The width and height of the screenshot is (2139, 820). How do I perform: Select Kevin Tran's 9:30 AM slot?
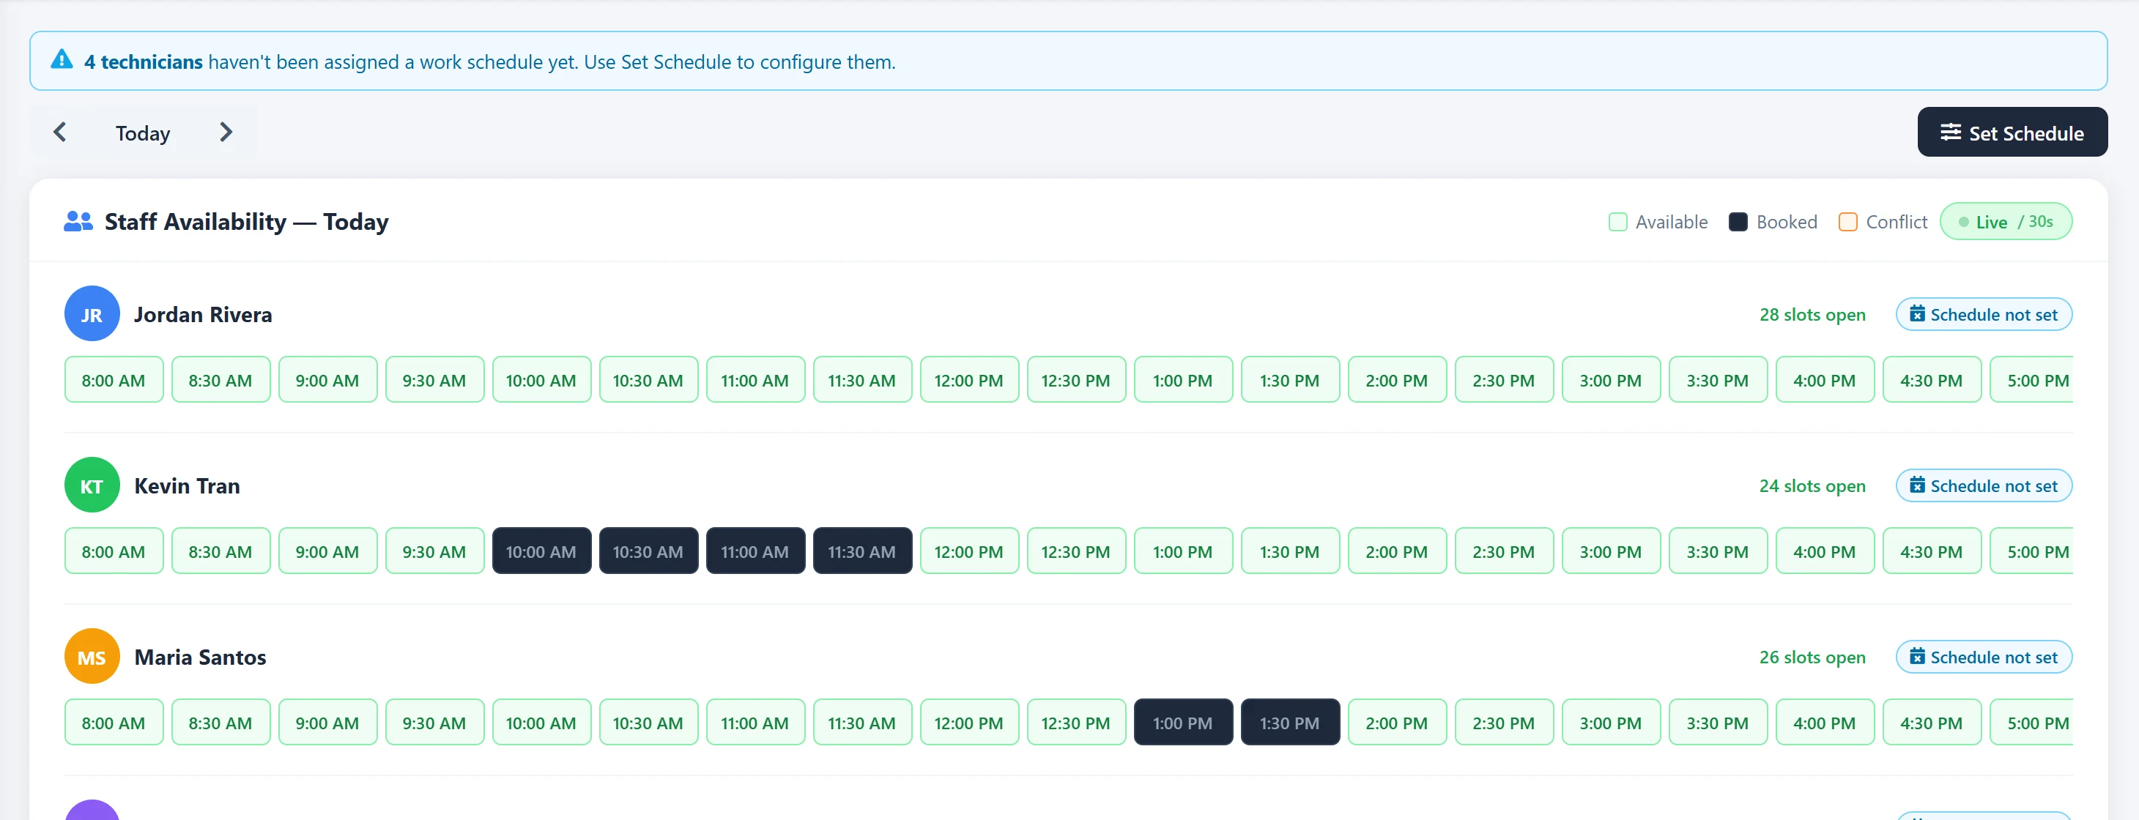pyautogui.click(x=434, y=551)
